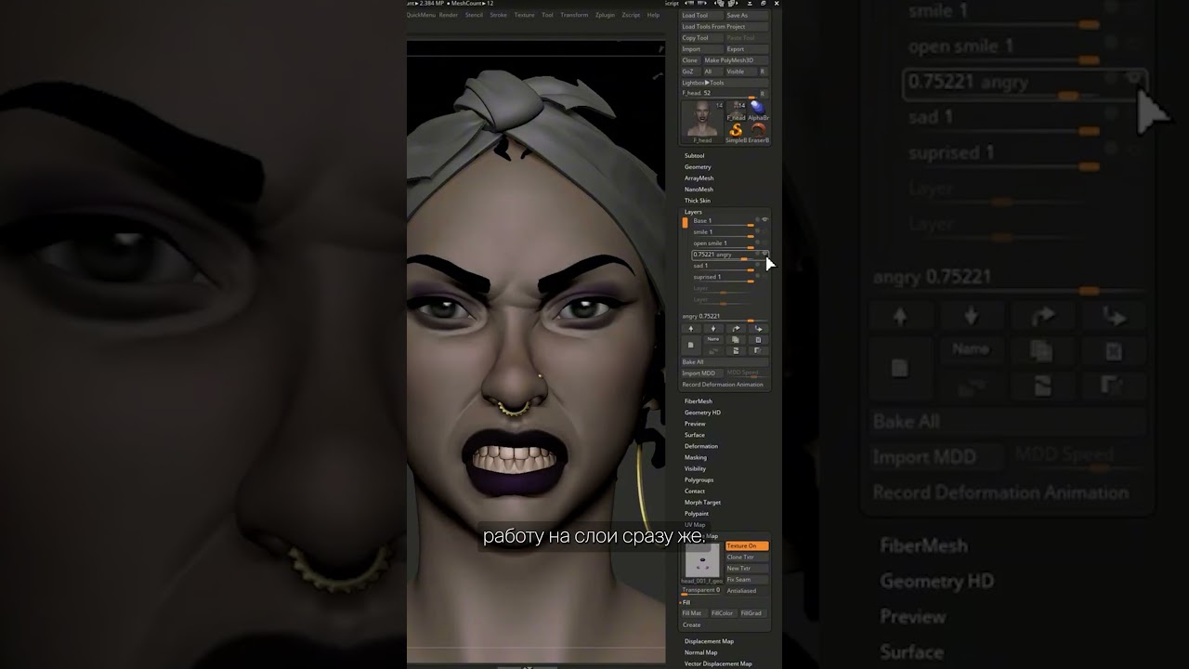Toggle record dot on suprised layer
Viewport: 1189px width, 669px height.
coord(757,276)
